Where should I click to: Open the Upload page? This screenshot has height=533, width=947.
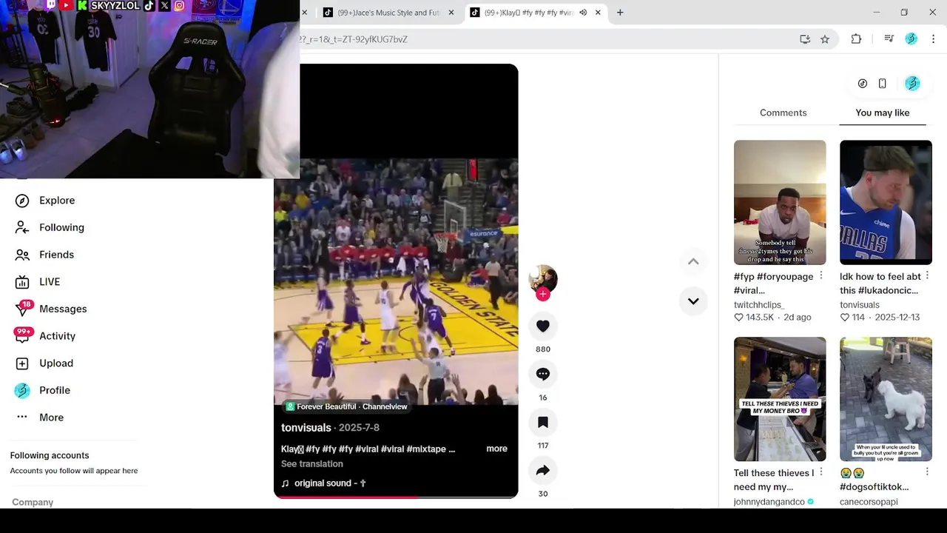point(44,363)
